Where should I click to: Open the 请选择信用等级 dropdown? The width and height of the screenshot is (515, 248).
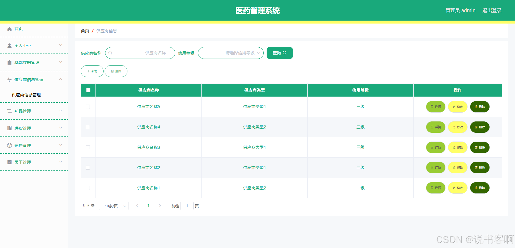click(231, 53)
